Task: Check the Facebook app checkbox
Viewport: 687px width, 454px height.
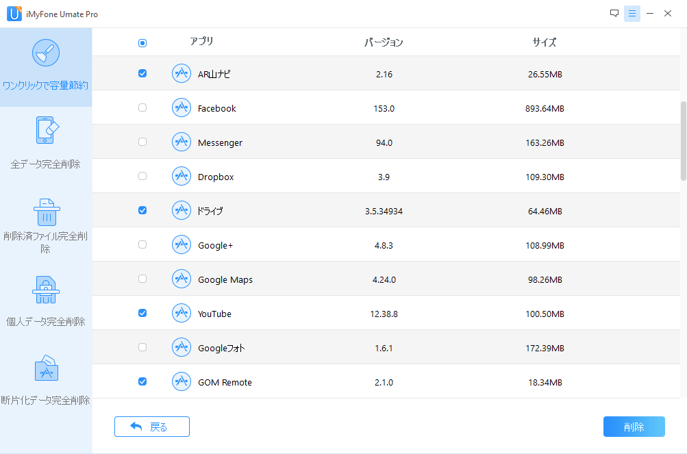Action: click(x=142, y=108)
